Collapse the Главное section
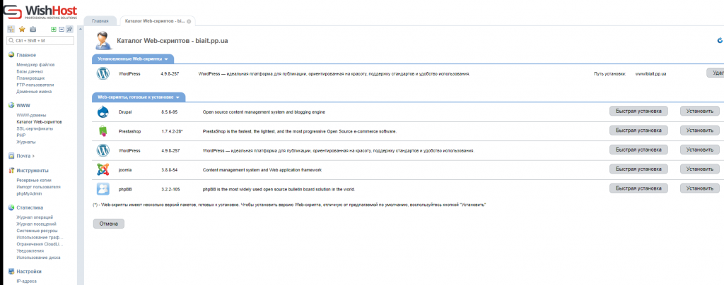The height and width of the screenshot is (285, 724). [26, 55]
